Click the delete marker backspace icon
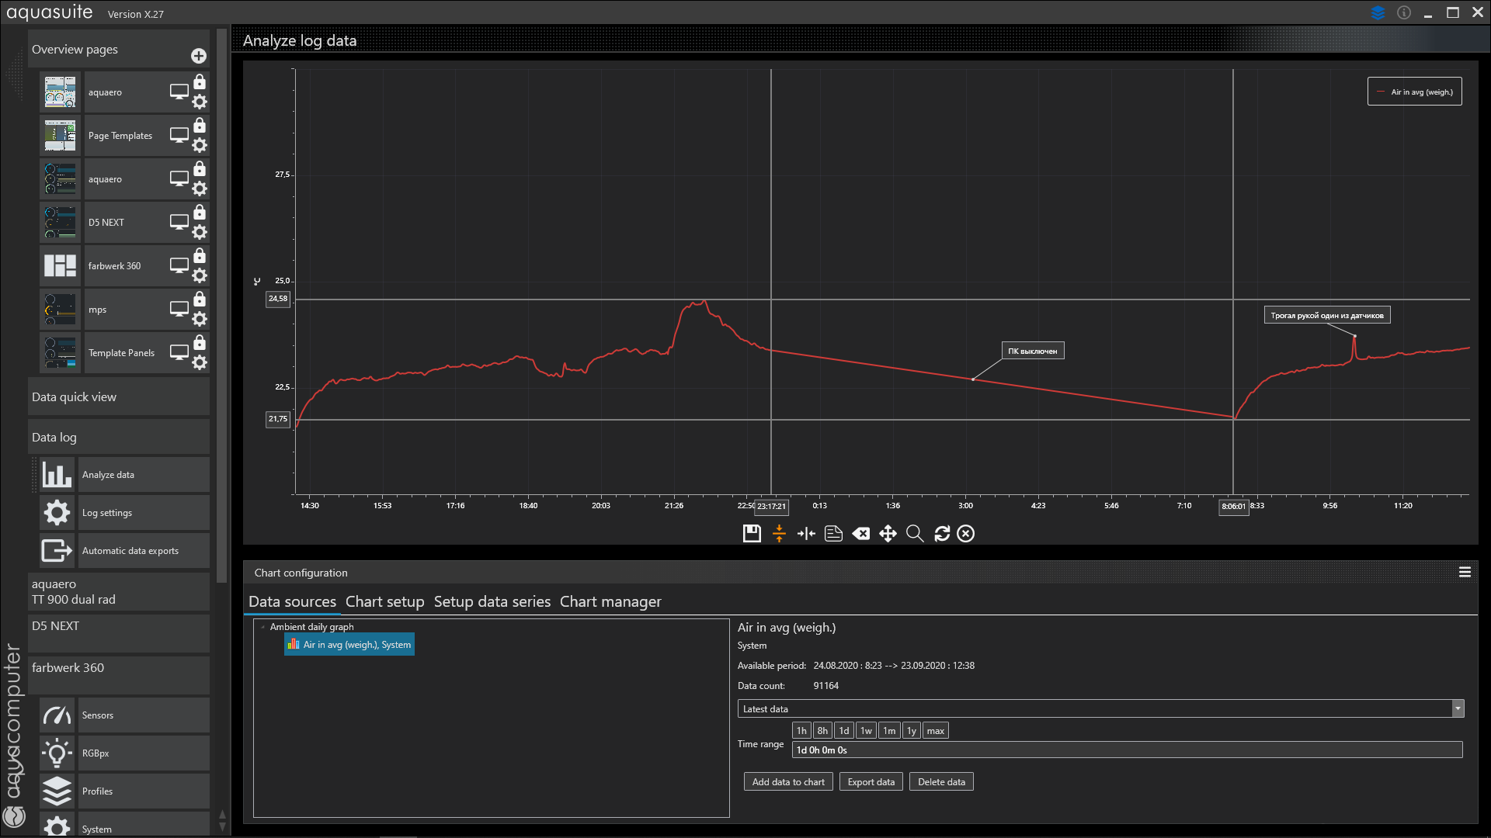The width and height of the screenshot is (1491, 838). coord(860,534)
